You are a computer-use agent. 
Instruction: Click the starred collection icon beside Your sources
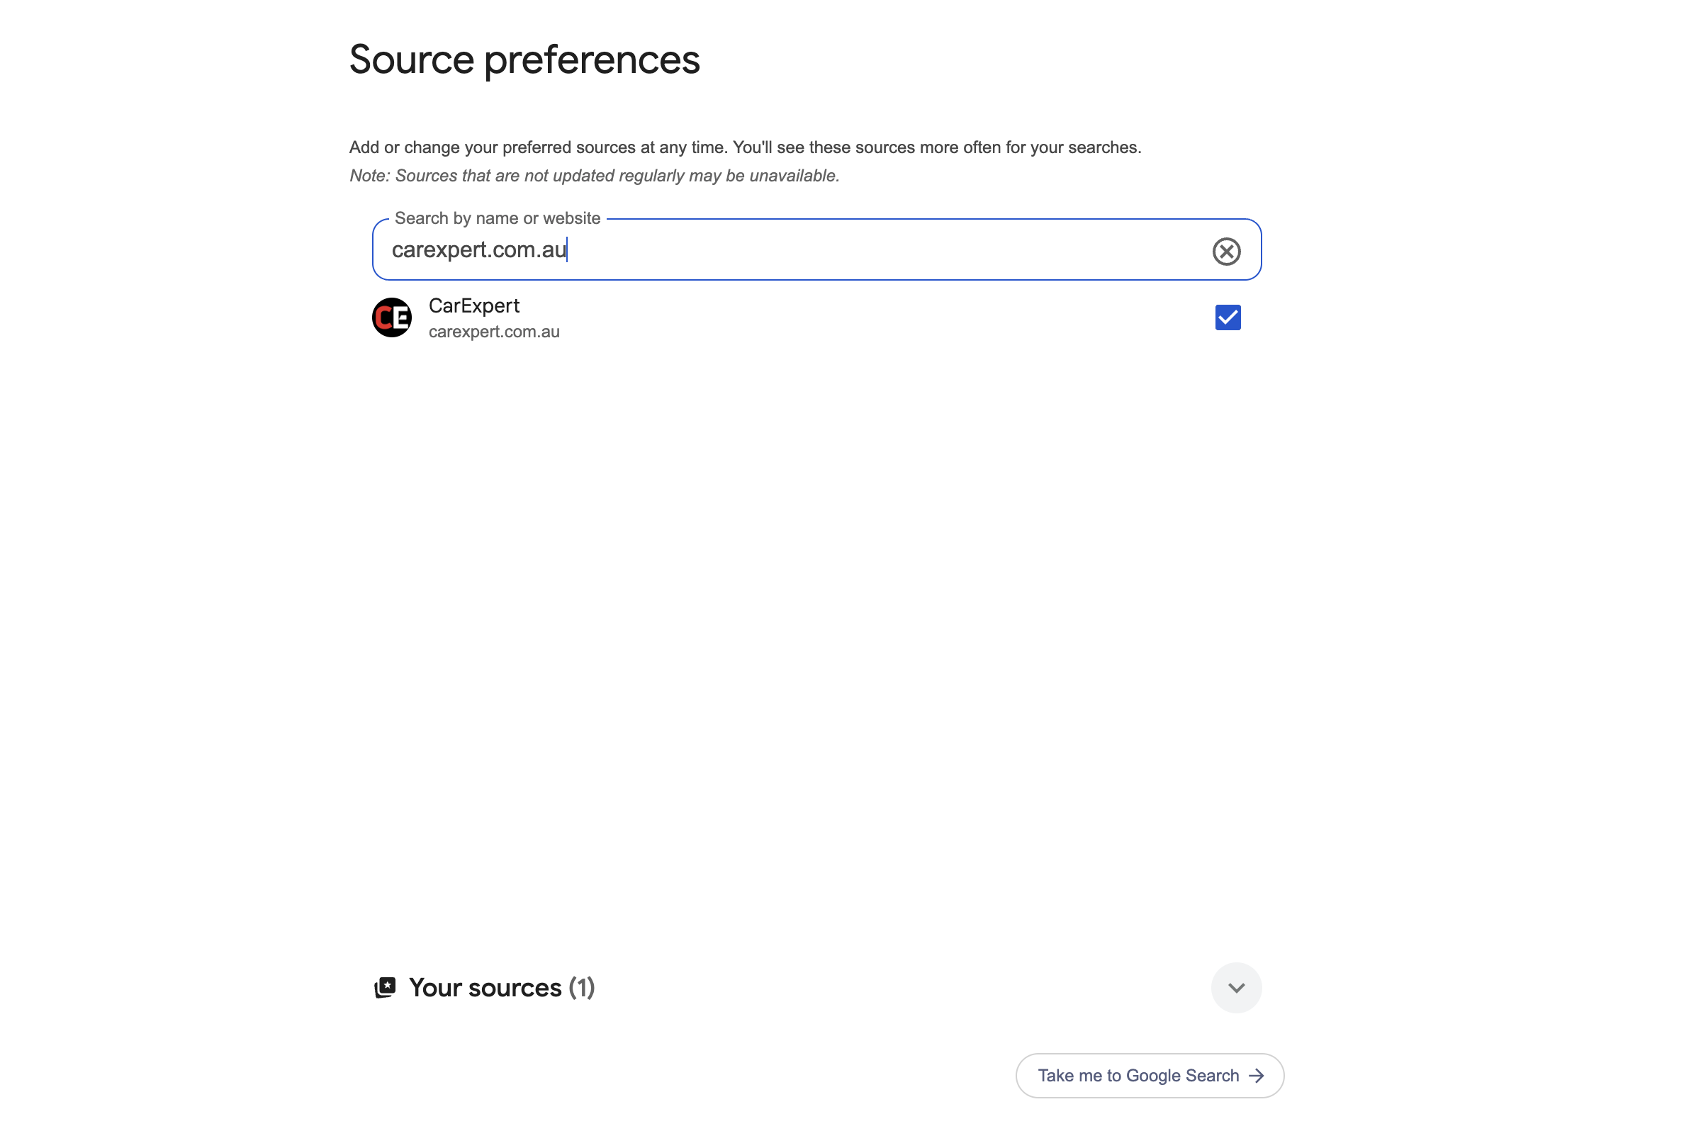point(386,987)
